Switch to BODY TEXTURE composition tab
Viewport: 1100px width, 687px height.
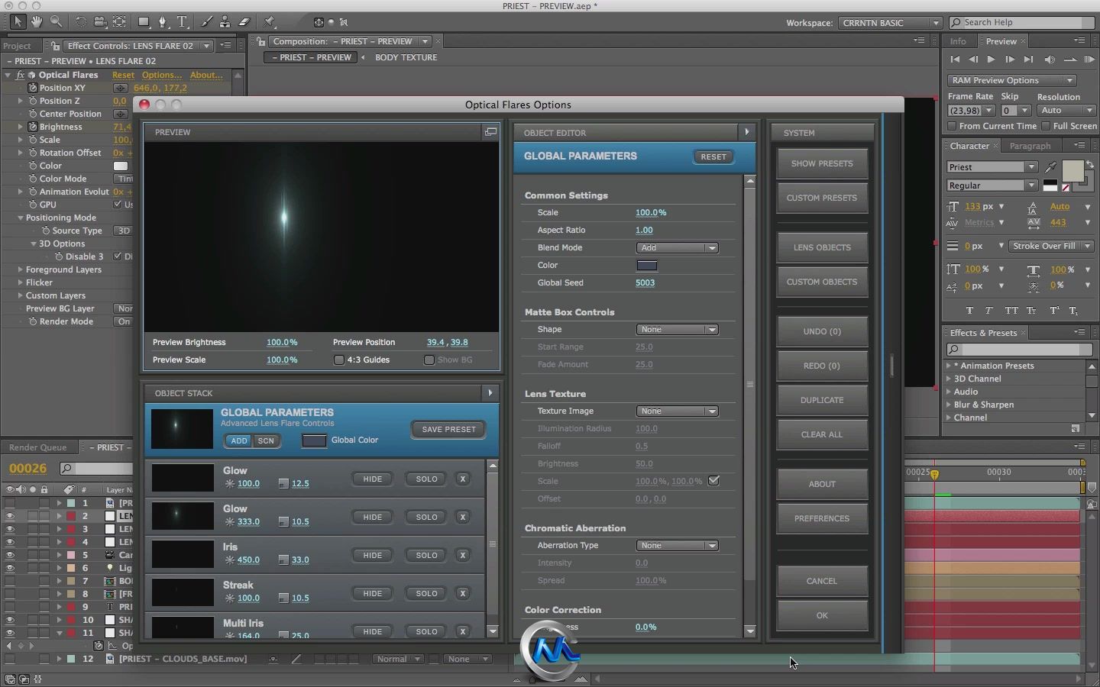point(406,57)
